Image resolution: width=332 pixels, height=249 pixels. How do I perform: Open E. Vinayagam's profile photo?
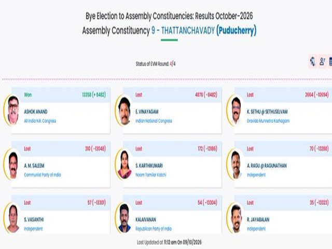125,110
